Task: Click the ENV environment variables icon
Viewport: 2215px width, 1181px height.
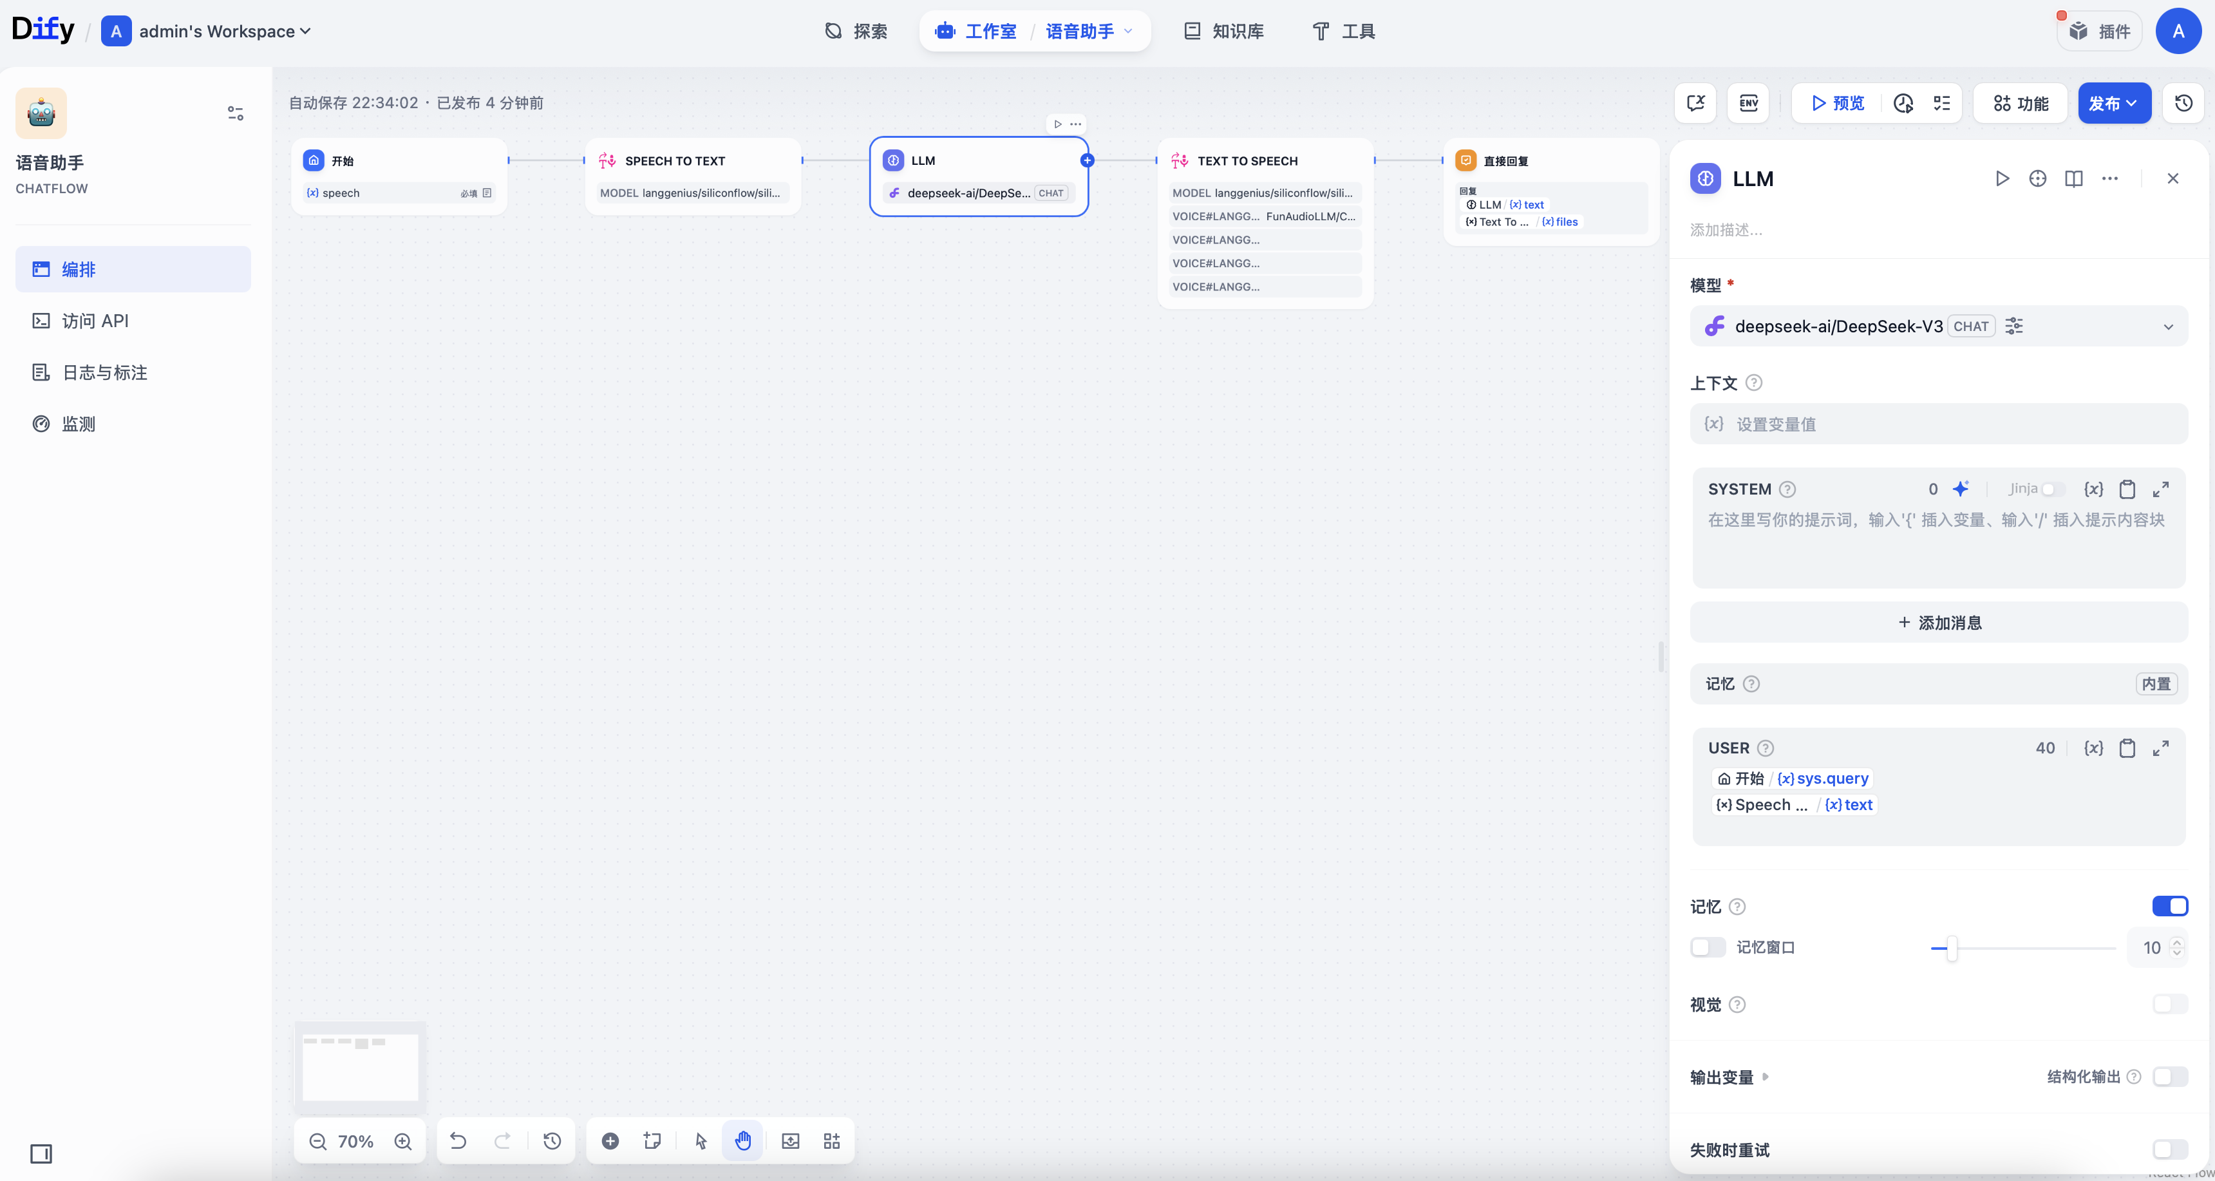Action: pyautogui.click(x=1748, y=103)
